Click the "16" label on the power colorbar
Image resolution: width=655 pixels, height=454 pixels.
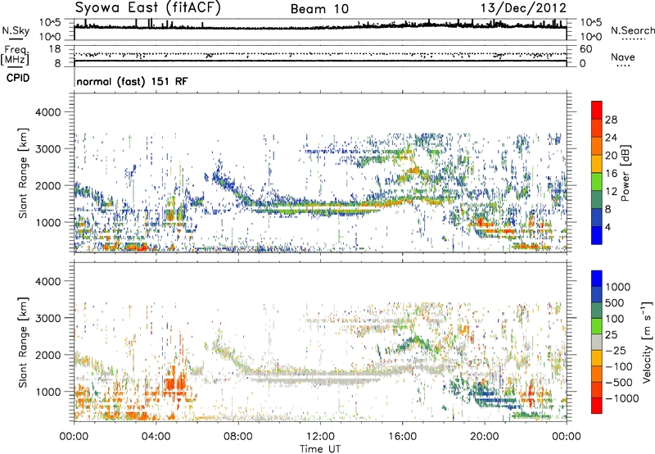tap(611, 174)
